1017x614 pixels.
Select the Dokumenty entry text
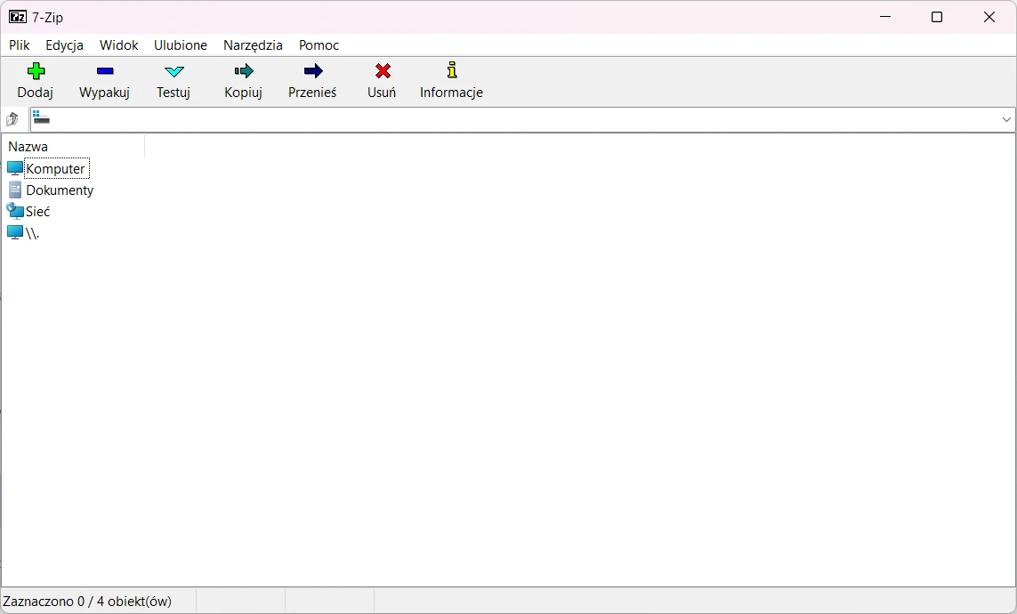60,190
